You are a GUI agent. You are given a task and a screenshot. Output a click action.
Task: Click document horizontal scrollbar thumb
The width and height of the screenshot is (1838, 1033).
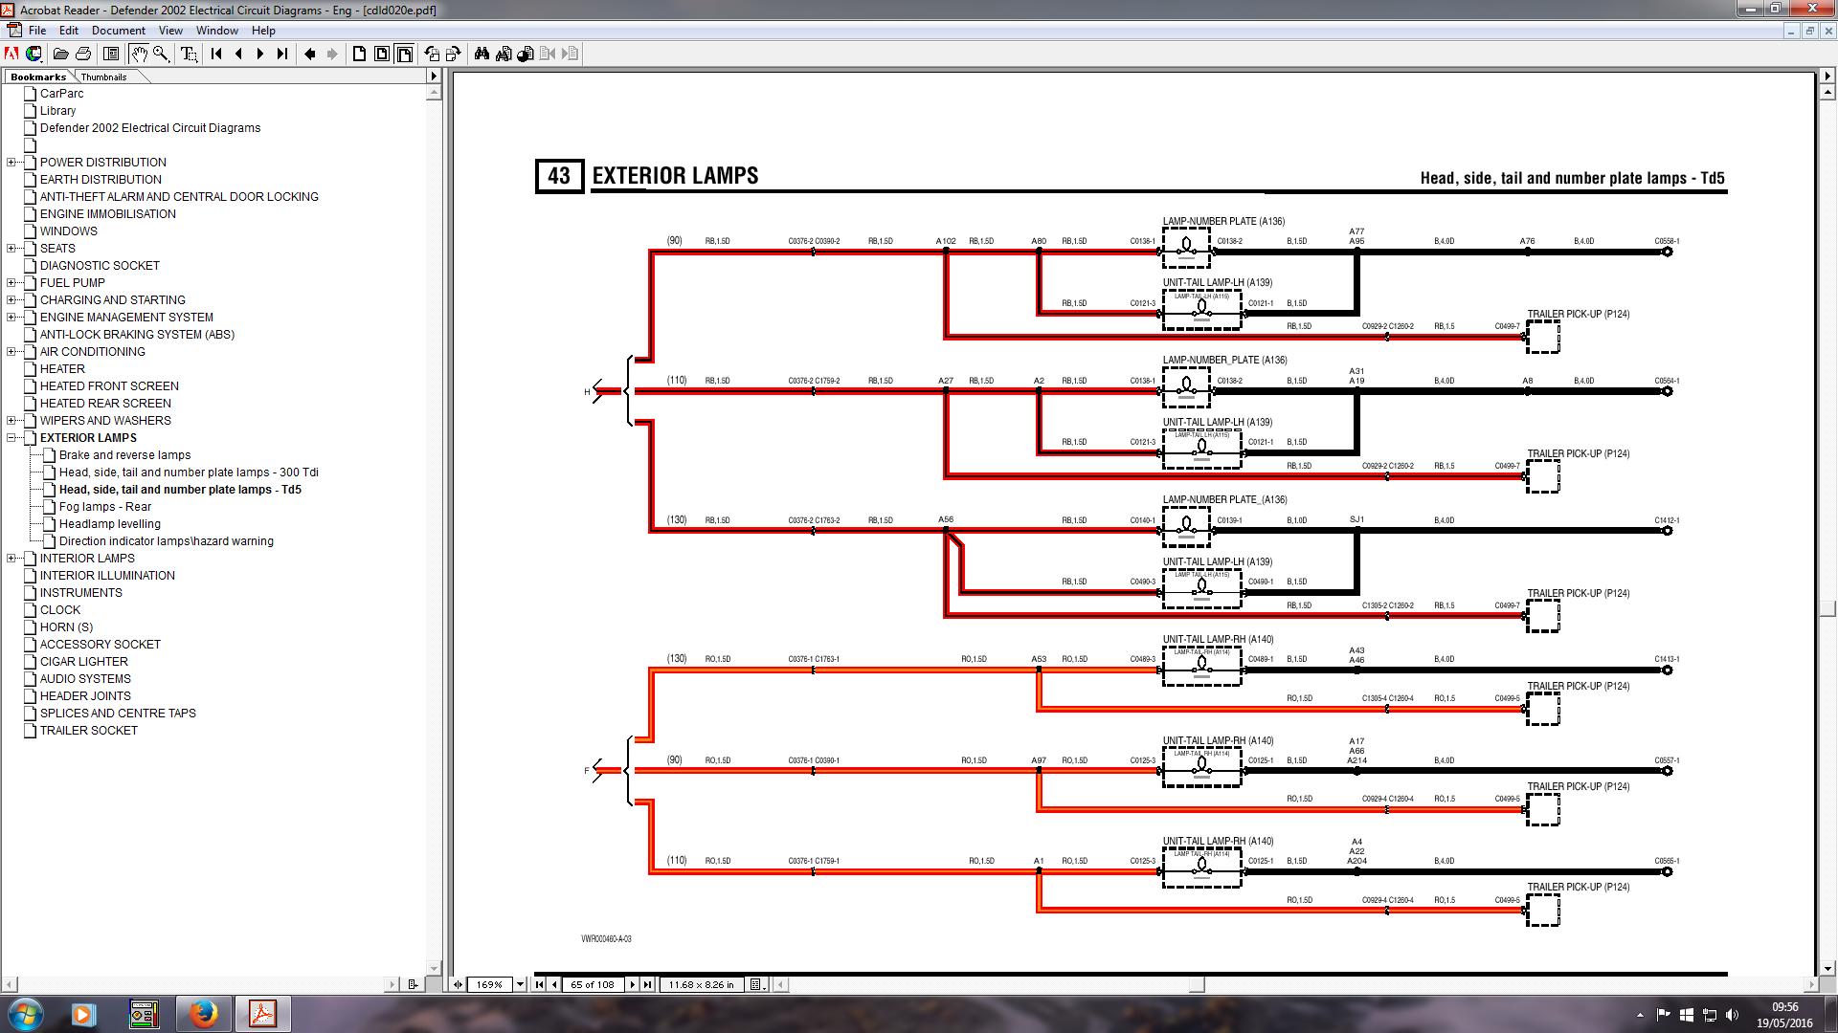click(x=1197, y=984)
